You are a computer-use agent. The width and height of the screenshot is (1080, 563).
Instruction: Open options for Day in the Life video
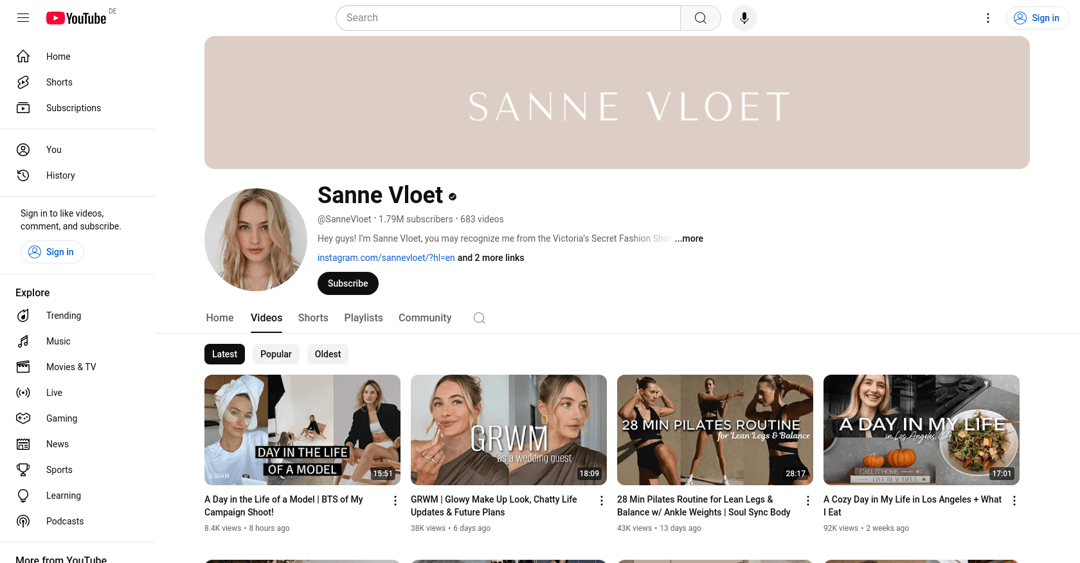click(x=395, y=501)
